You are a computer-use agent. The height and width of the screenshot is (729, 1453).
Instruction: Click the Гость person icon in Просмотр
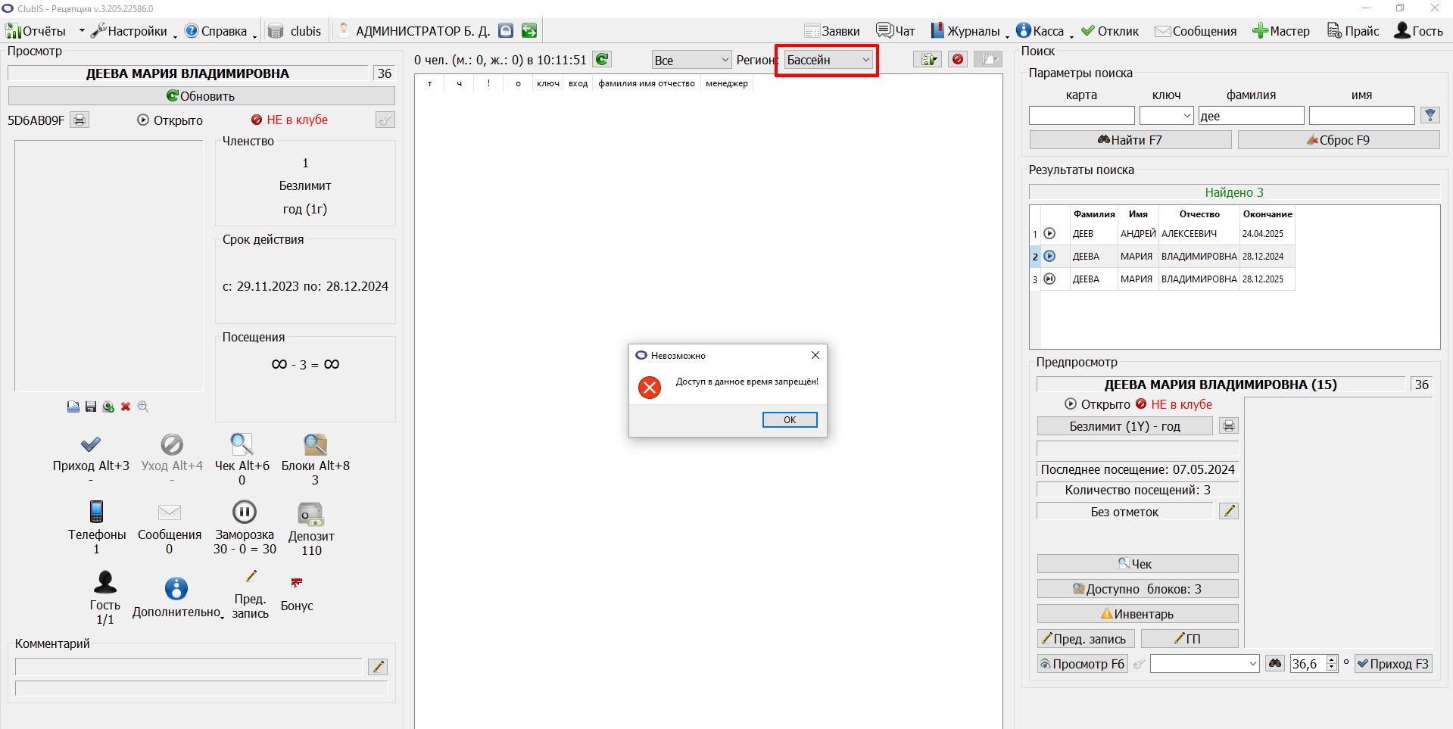click(105, 582)
